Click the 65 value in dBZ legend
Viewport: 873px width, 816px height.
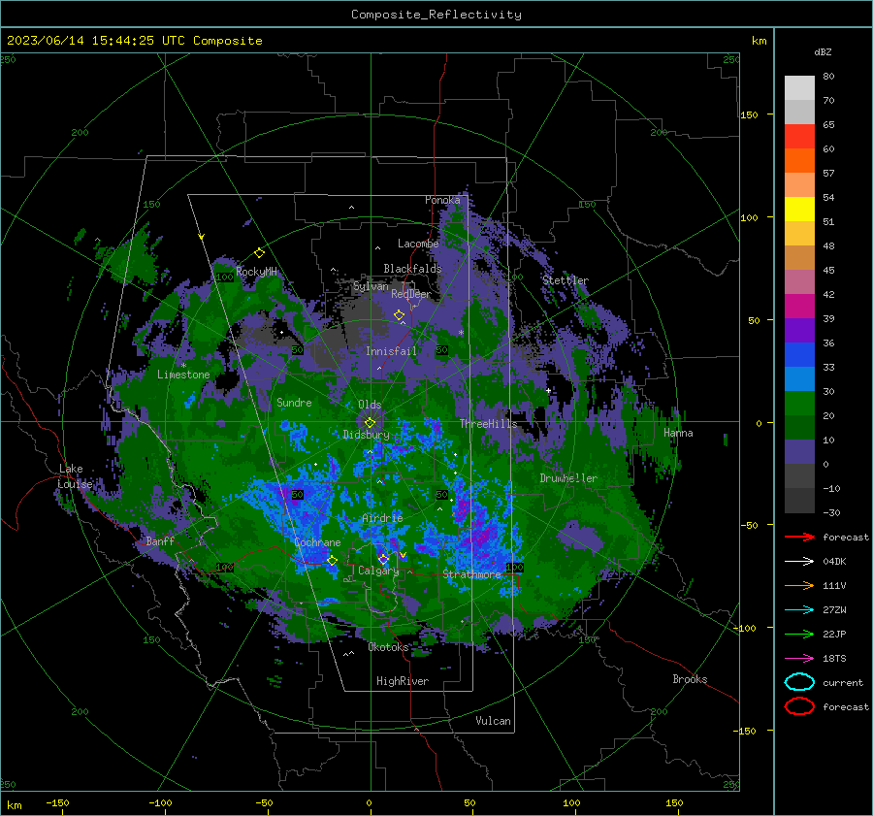[828, 125]
